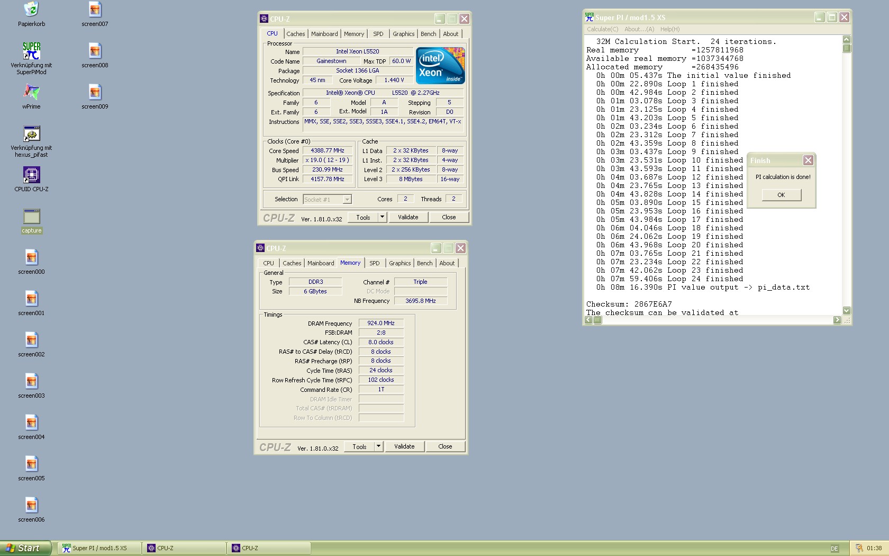Open Graphics tab in lower CPU-Z
The width and height of the screenshot is (889, 556).
point(400,263)
